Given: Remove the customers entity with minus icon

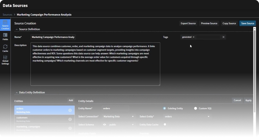Looking at the screenshot, I should [70, 119].
